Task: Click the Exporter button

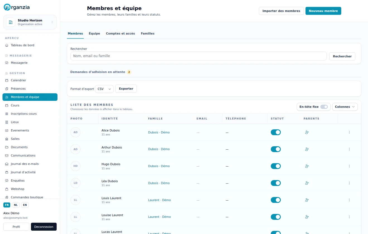Action: [x=126, y=89]
